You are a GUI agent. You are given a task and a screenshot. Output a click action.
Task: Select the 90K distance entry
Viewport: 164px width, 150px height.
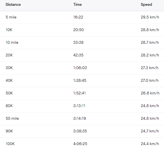(x=9, y=131)
